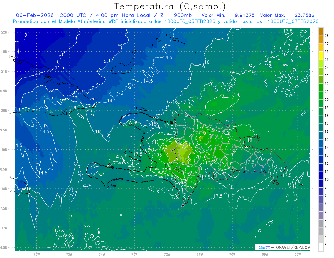
Task: Click color scale tick label "6"
Action: (x=326, y=212)
